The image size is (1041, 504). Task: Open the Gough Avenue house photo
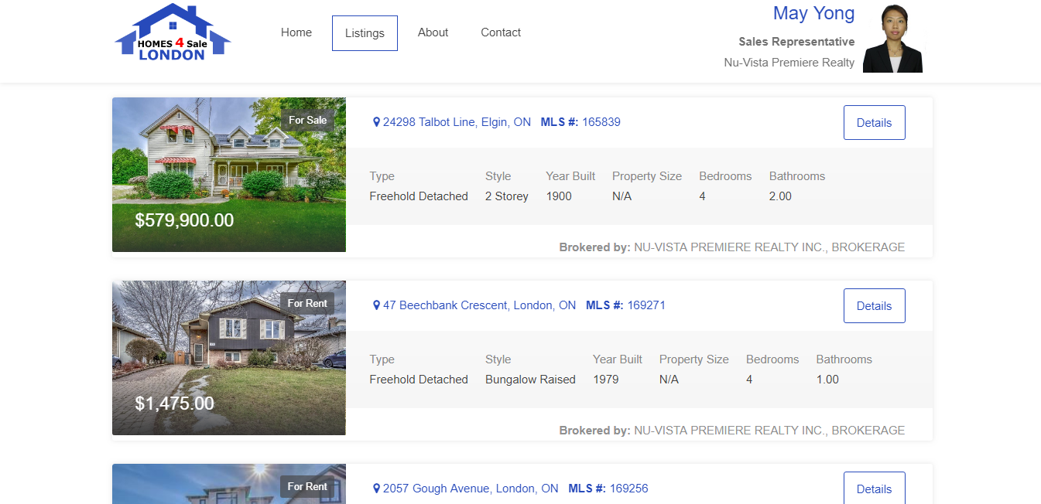229,484
